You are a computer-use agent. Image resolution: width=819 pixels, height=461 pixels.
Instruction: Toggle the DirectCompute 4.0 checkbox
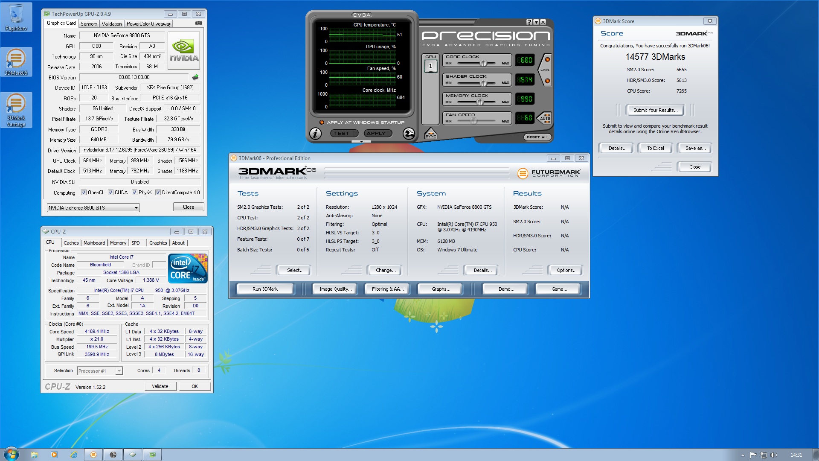158,193
